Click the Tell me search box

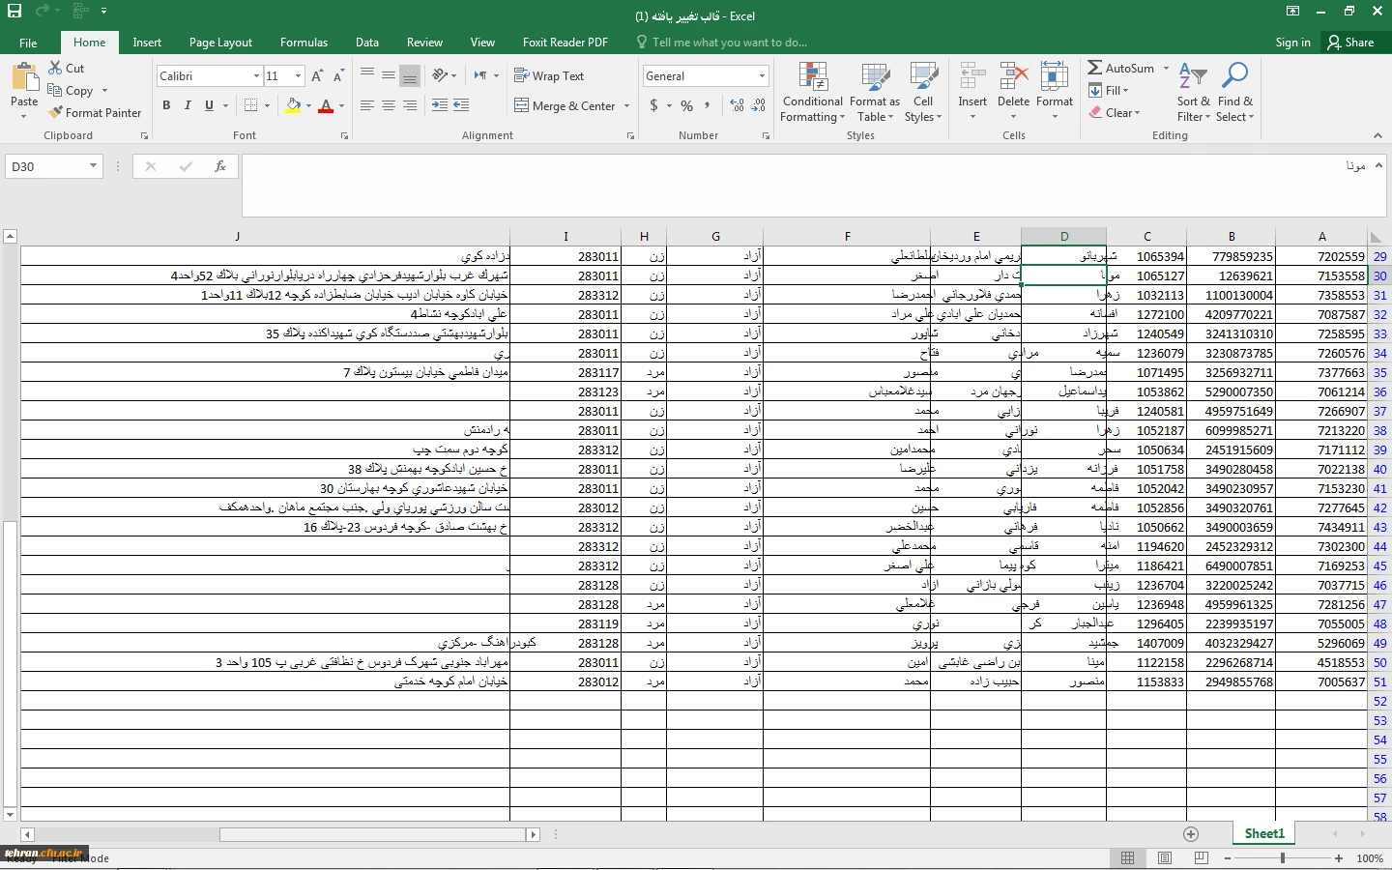click(x=729, y=43)
